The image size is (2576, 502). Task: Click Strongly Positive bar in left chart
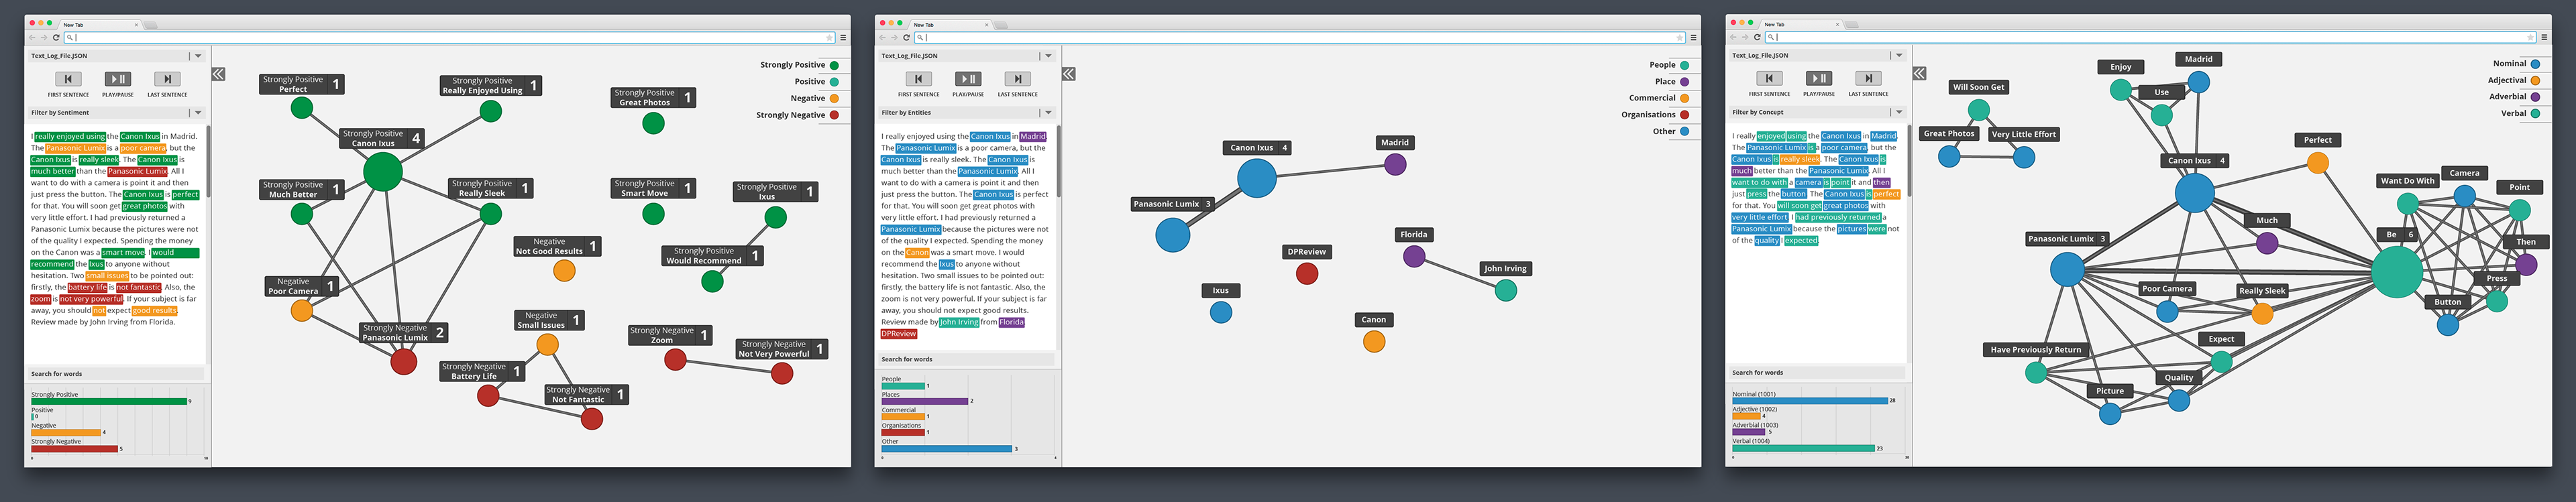coord(110,402)
